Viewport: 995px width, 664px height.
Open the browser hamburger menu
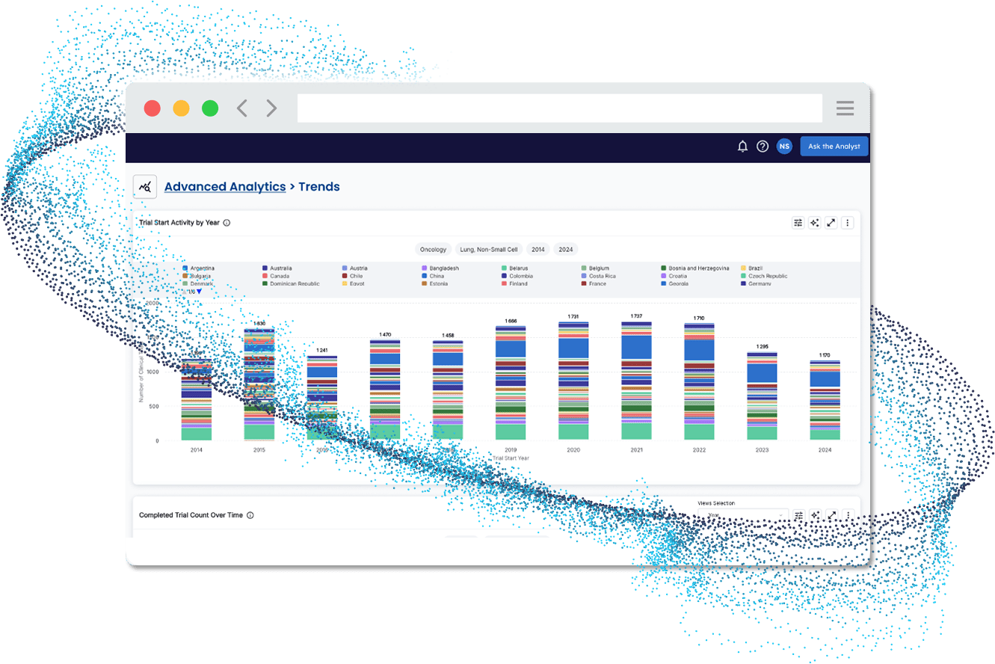(x=845, y=108)
